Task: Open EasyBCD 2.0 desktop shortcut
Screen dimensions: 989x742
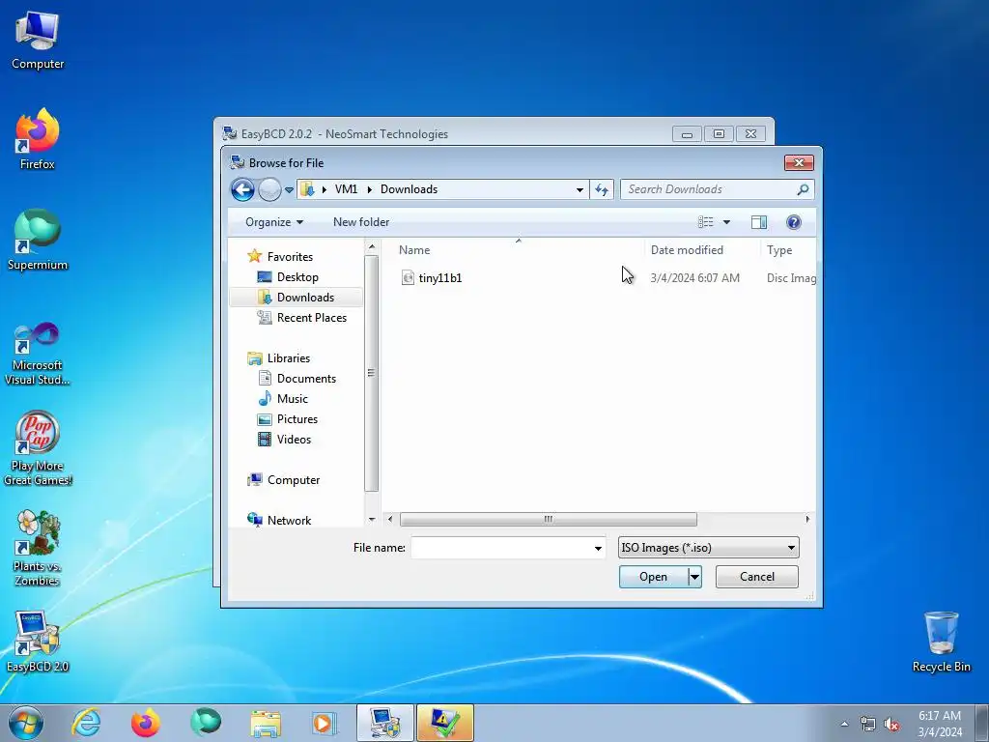Action: point(38,642)
